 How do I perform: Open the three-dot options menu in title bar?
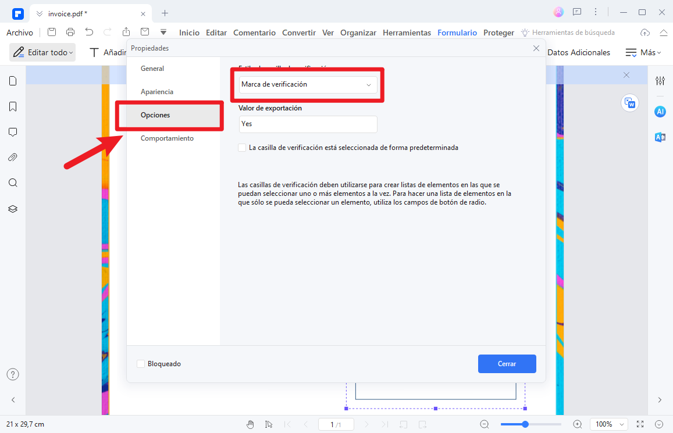pyautogui.click(x=595, y=12)
